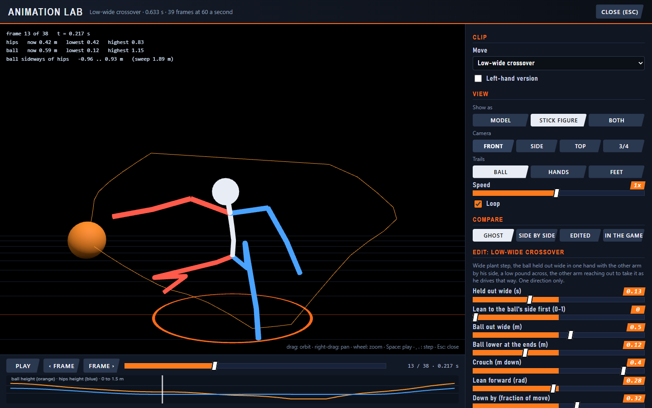
Task: Click the orange ball in the viewport
Action: point(87,240)
